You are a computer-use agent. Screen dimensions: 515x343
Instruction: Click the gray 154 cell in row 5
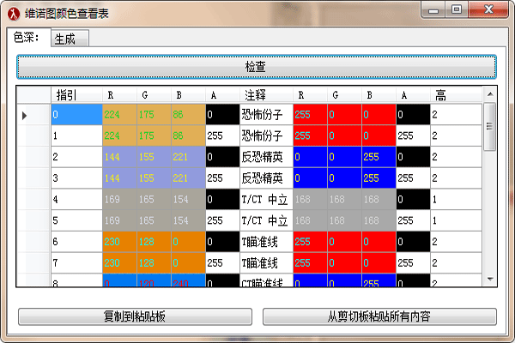(188, 220)
